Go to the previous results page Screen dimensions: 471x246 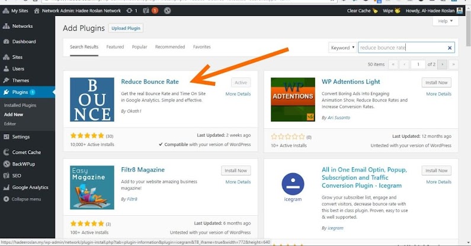[404, 64]
